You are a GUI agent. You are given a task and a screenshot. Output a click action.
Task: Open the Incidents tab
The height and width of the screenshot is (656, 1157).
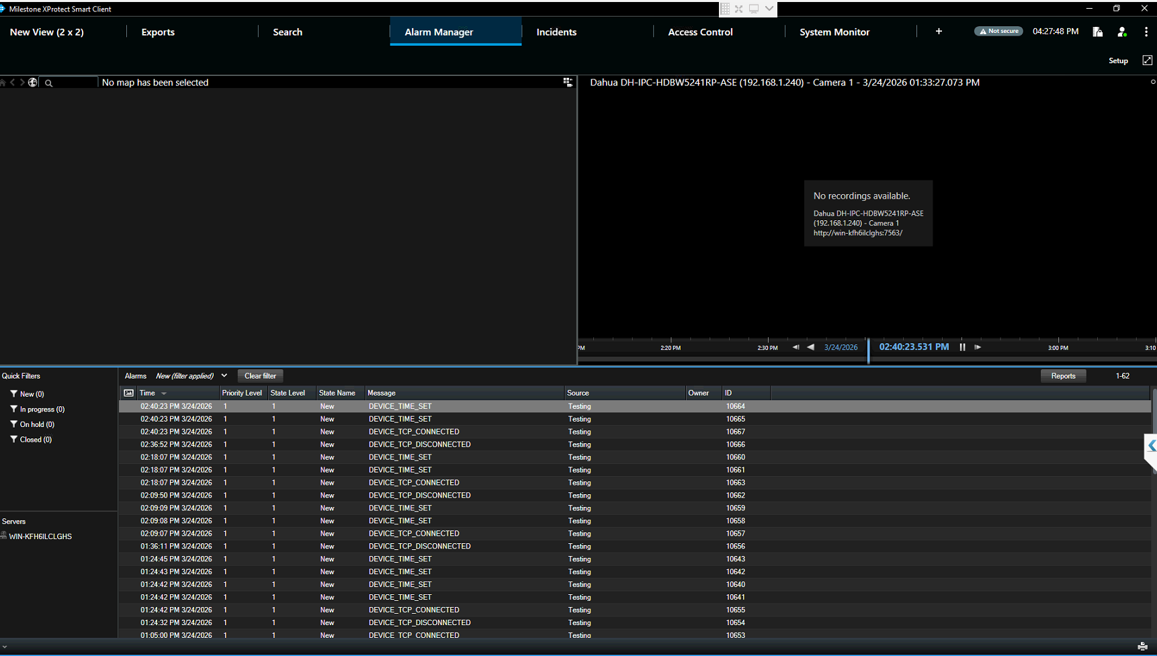point(556,32)
